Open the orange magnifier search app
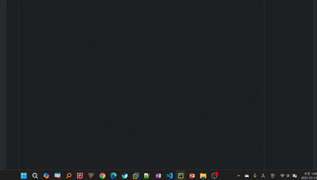 (x=69, y=176)
